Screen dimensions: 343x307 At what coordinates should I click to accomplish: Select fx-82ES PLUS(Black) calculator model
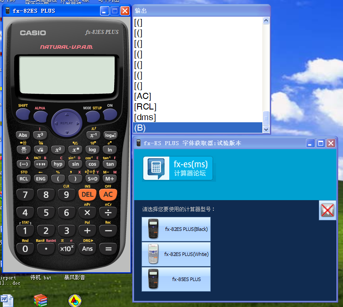coord(176,229)
